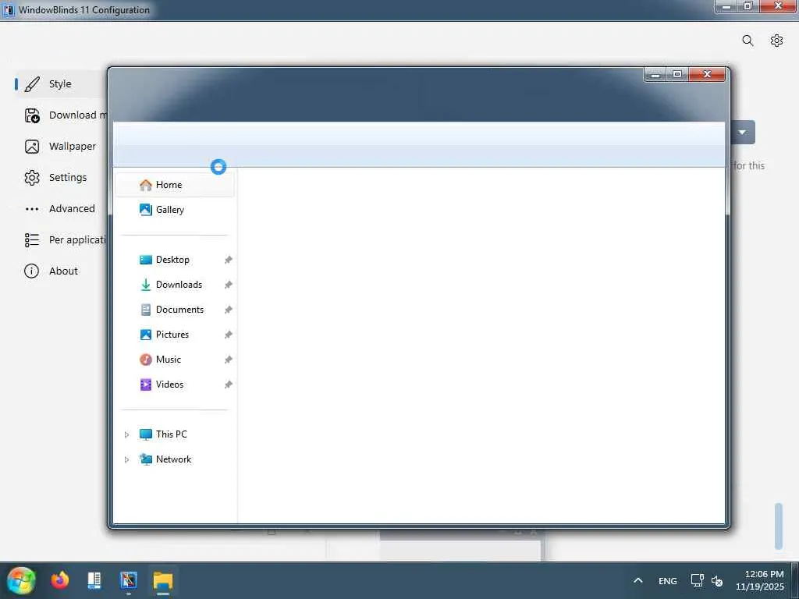Close the Explorer window with red X
799x599 pixels.
pyautogui.click(x=707, y=74)
